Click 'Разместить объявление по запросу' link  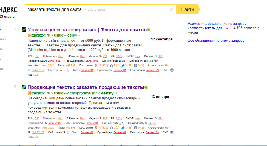tap(217, 24)
